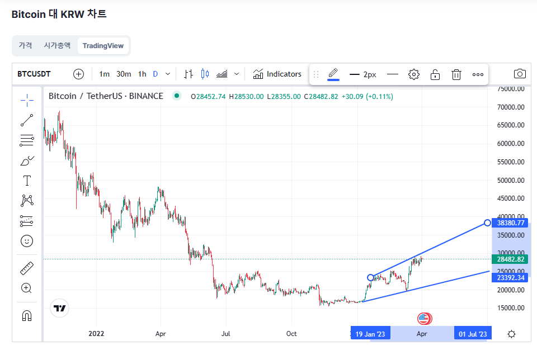Click the add symbol plus button
The height and width of the screenshot is (350, 537).
[x=78, y=74]
